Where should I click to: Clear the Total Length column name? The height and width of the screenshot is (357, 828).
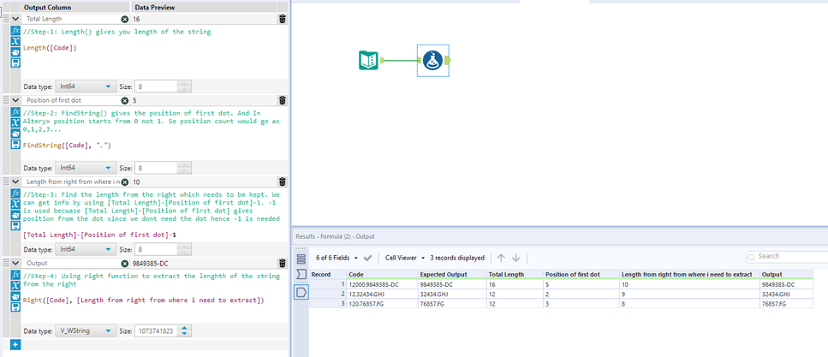[x=125, y=19]
